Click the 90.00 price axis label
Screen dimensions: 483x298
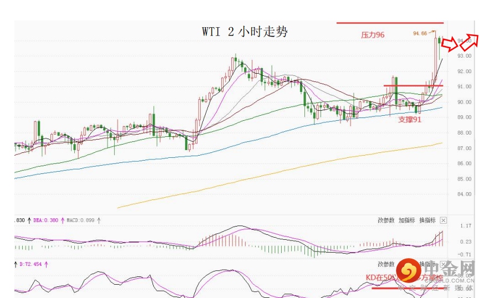pyautogui.click(x=464, y=102)
